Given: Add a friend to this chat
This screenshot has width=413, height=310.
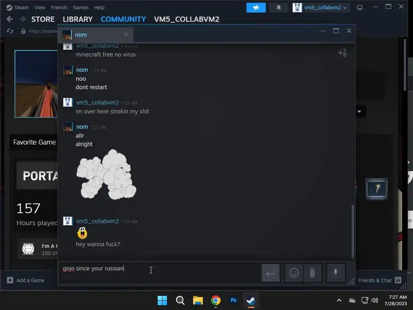Looking at the screenshot, I should (x=343, y=53).
